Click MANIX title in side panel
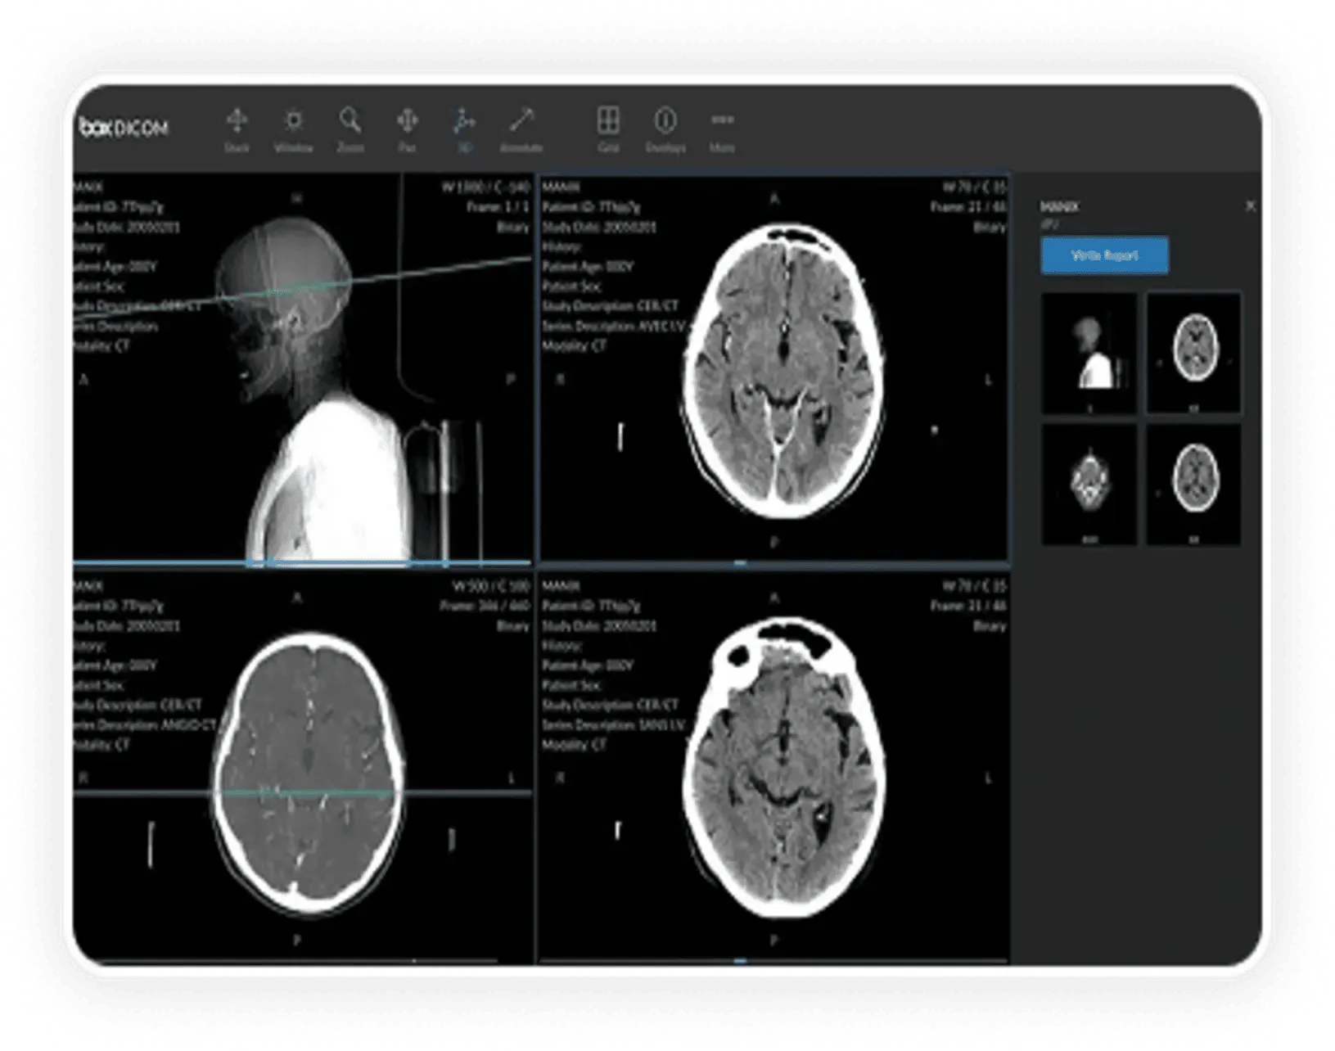This screenshot has width=1335, height=1051. click(1059, 207)
